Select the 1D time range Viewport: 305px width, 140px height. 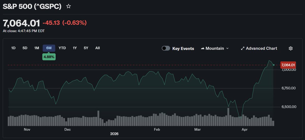(x=13, y=48)
